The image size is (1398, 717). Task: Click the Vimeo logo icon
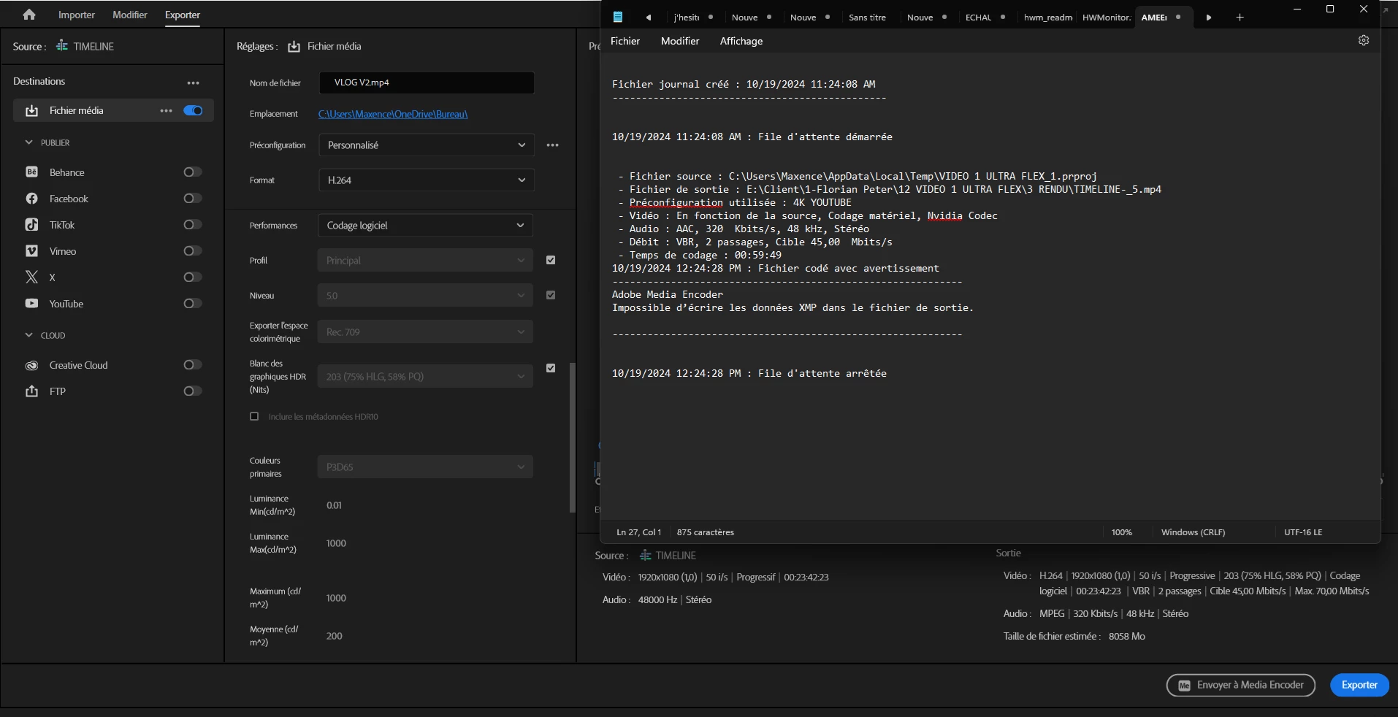pos(31,251)
